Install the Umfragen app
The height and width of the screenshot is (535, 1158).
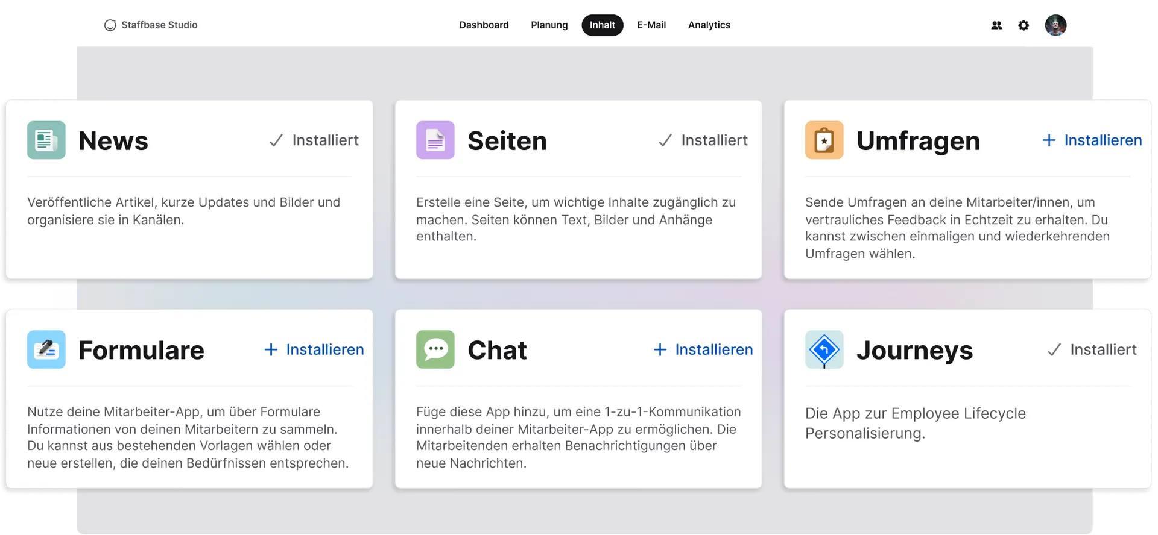(x=1091, y=140)
